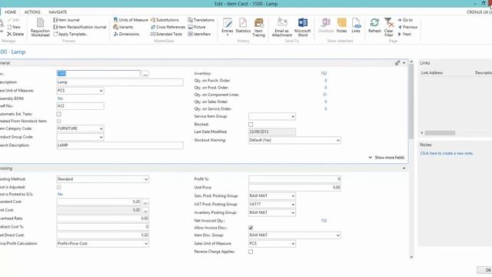
Task: Open the Requisition Worksheet
Action: pos(40,28)
